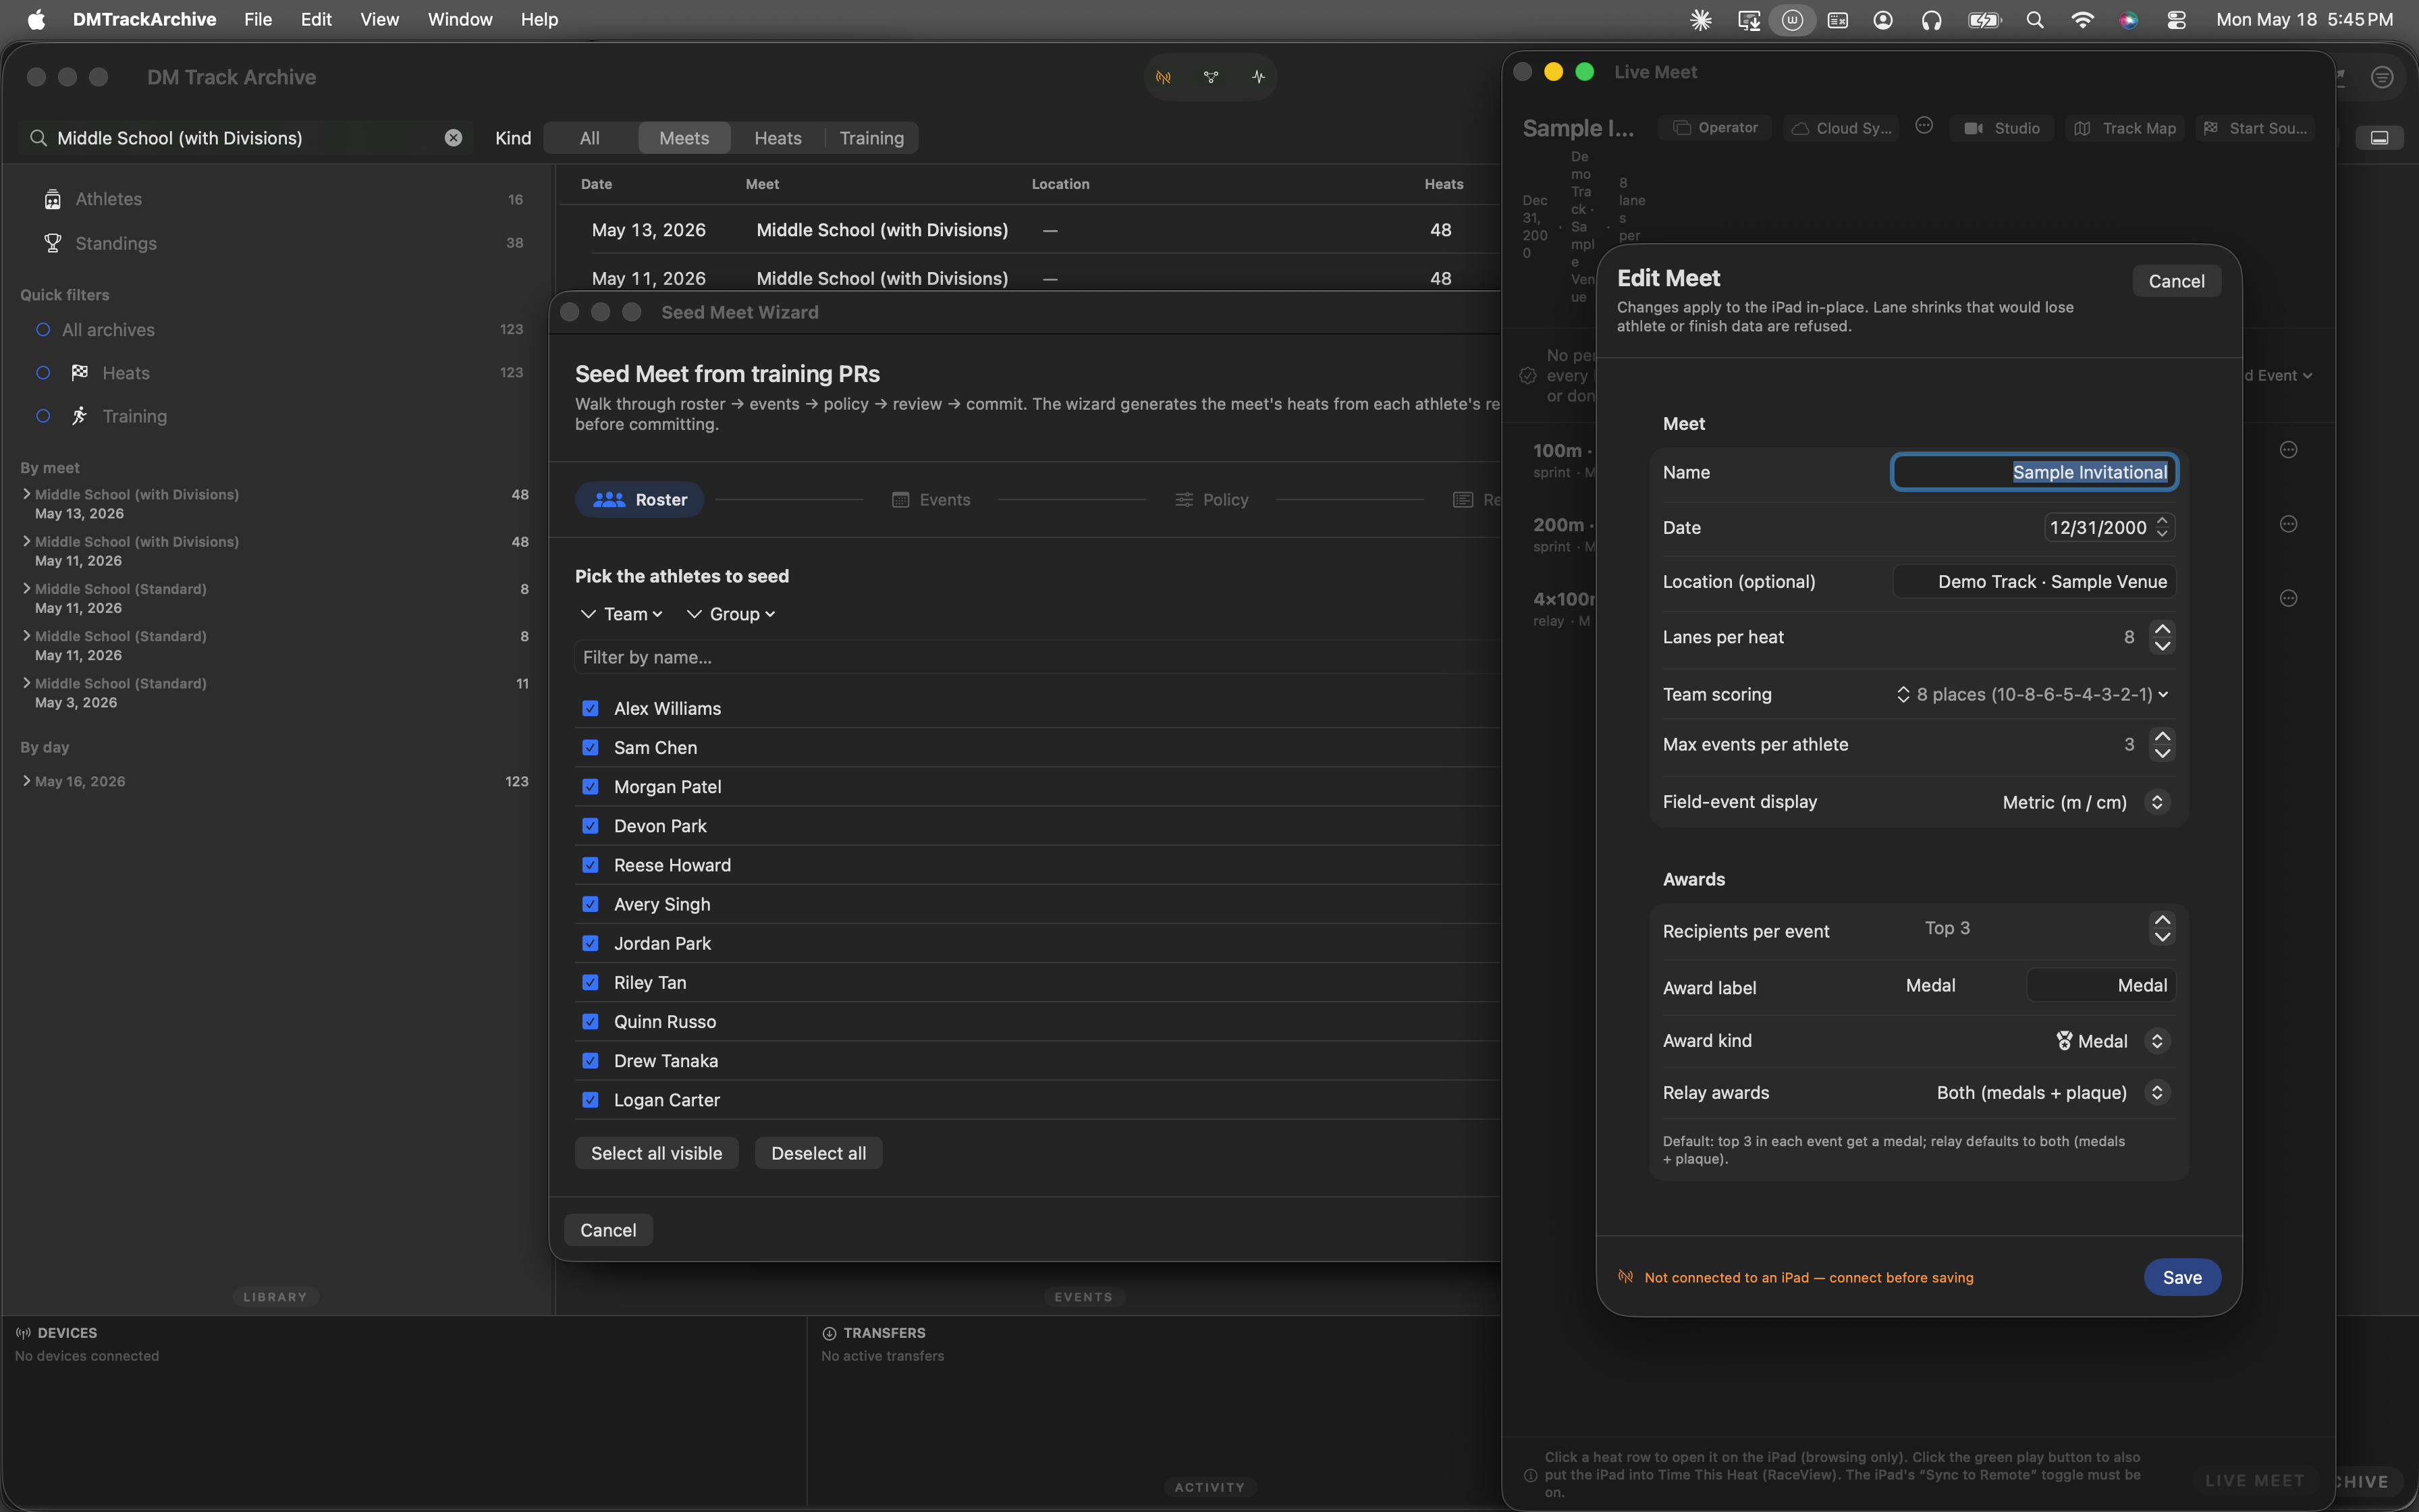The width and height of the screenshot is (2419, 1512).
Task: Click Deselect all in the wizard
Action: 819,1153
